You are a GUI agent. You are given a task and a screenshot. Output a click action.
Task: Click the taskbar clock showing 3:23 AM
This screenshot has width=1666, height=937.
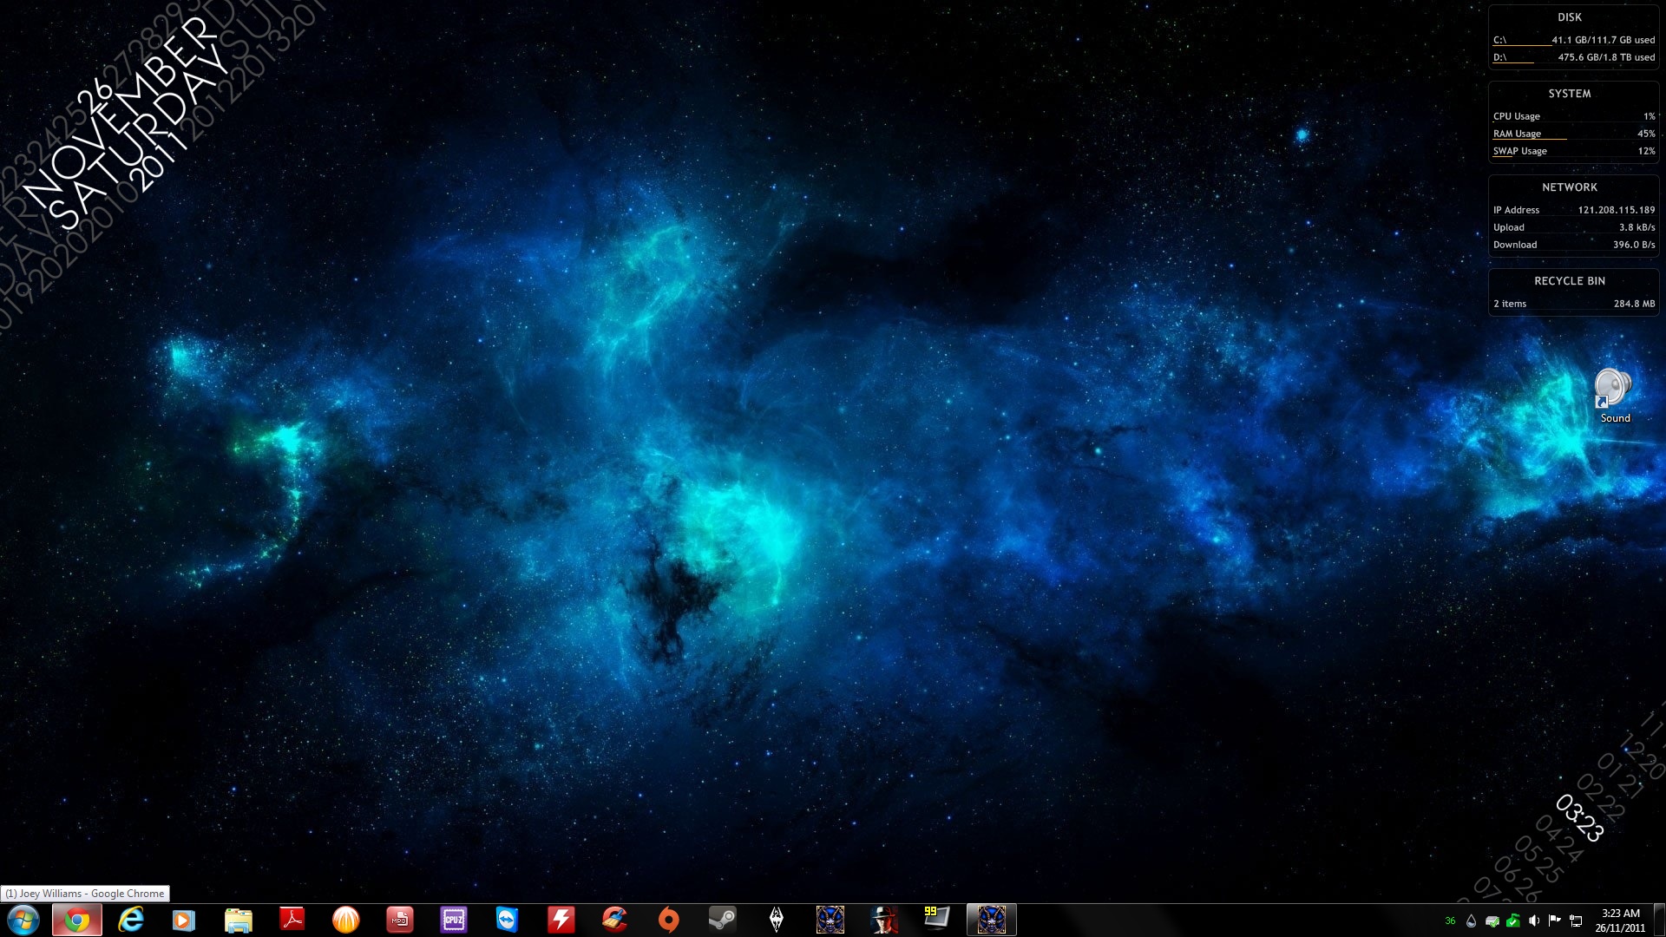[x=1620, y=920]
